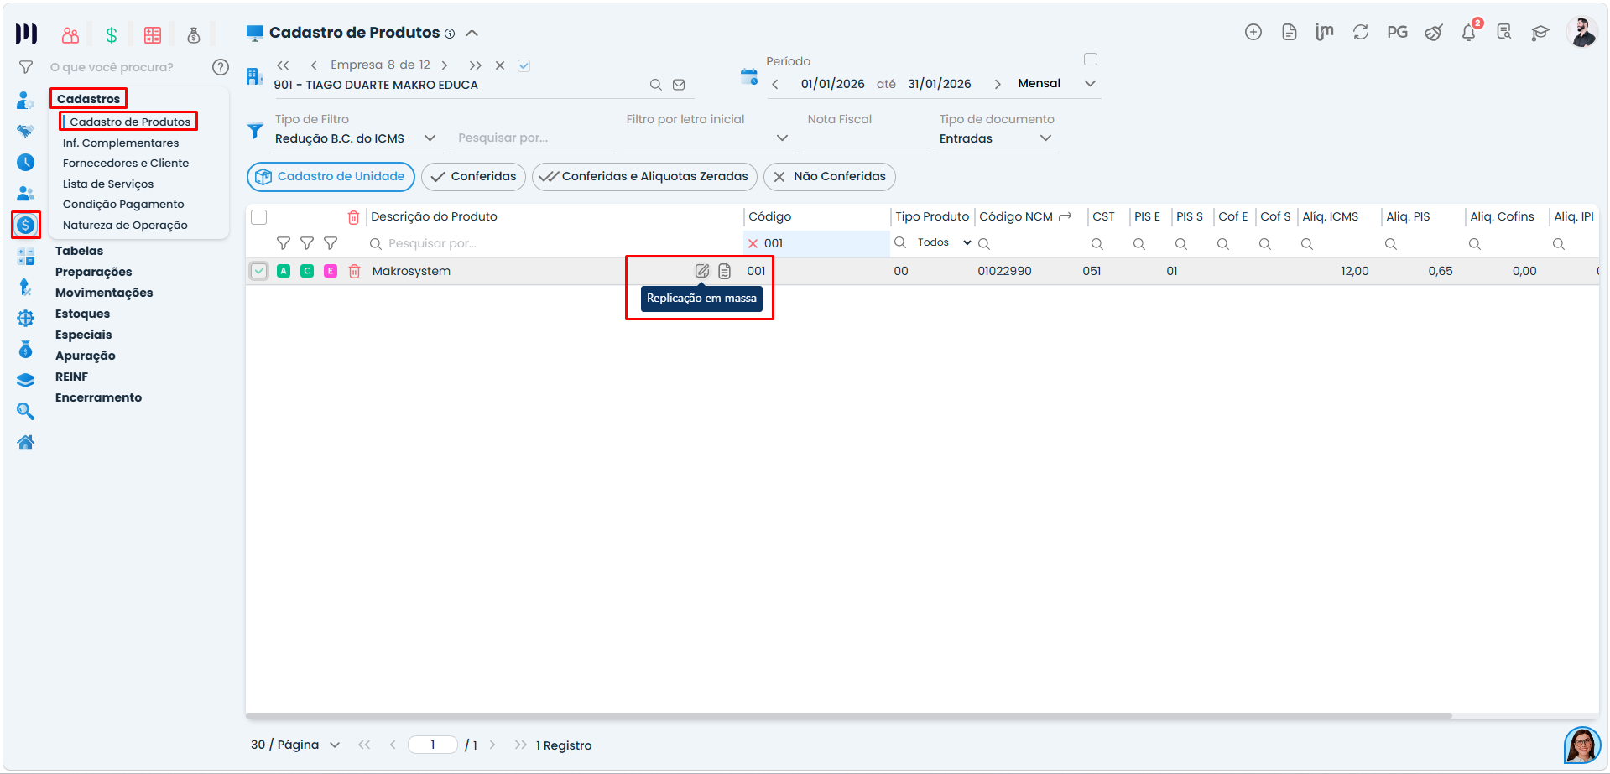The height and width of the screenshot is (774, 1610).
Task: Tick the checkbox above the period selector
Action: (x=1091, y=60)
